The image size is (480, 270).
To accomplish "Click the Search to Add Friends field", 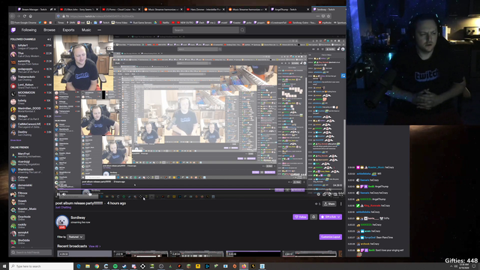I will click(31, 252).
